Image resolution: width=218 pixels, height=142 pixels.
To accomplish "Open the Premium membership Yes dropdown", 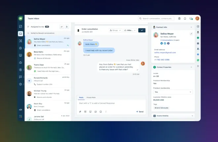I will pyautogui.click(x=173, y=92).
